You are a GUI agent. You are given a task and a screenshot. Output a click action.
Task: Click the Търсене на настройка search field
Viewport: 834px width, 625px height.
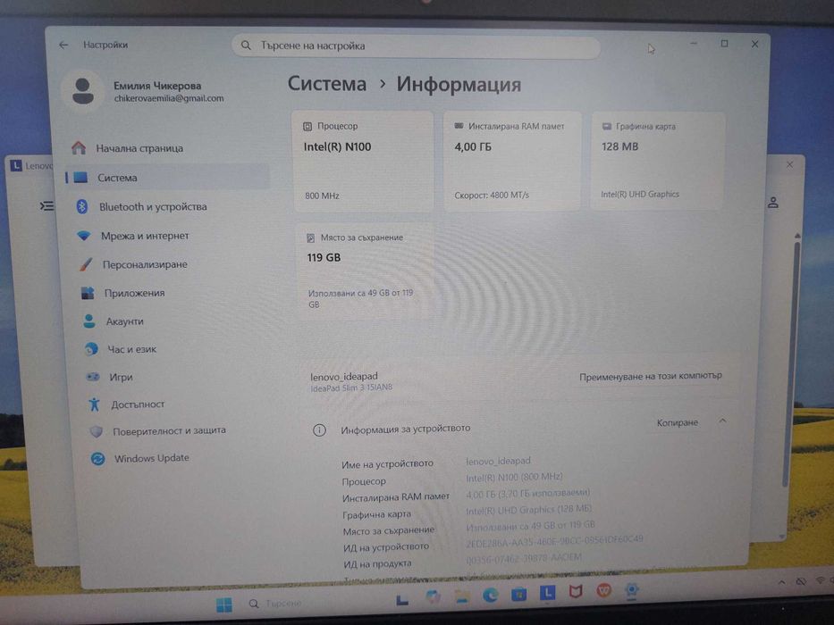tap(416, 46)
